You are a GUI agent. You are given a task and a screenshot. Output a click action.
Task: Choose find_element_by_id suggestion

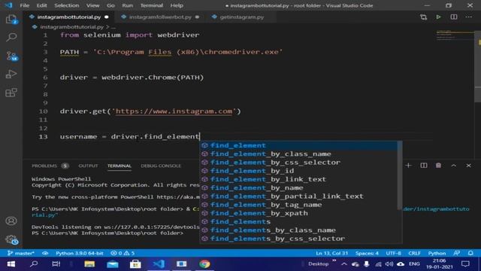pos(299,171)
